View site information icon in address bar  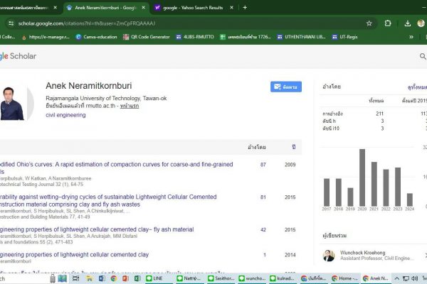tap(11, 23)
